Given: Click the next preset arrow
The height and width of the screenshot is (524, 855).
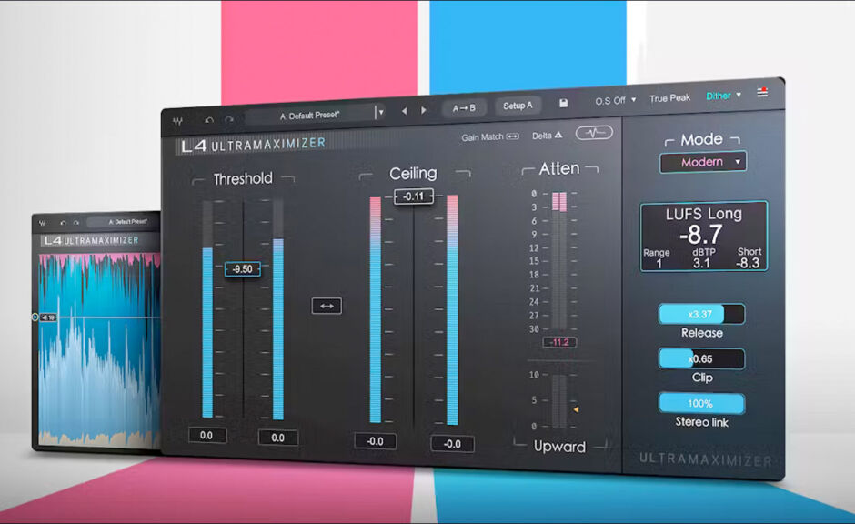Looking at the screenshot, I should (423, 109).
